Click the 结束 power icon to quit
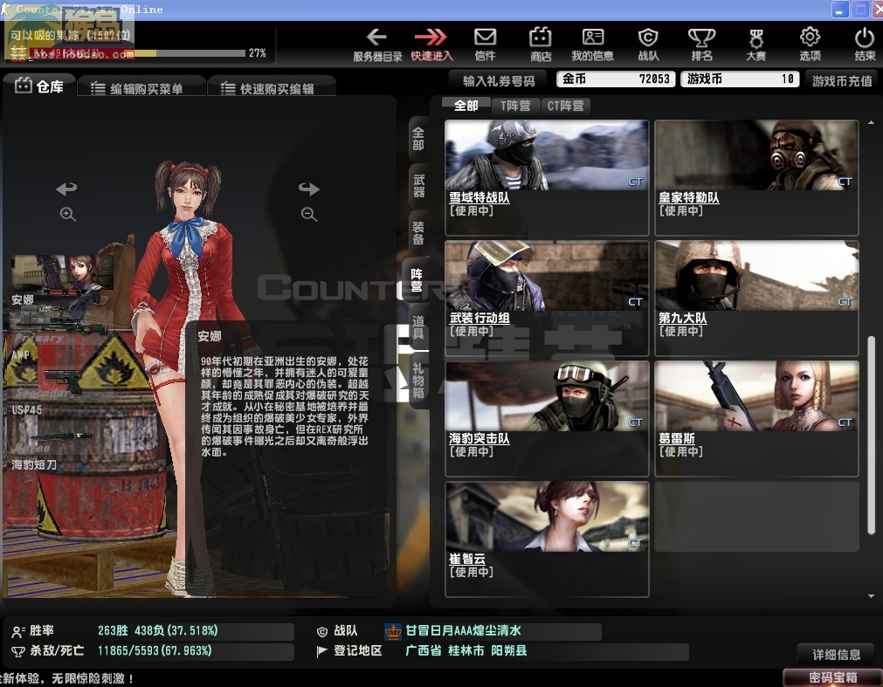This screenshot has height=687, width=883. 865,45
